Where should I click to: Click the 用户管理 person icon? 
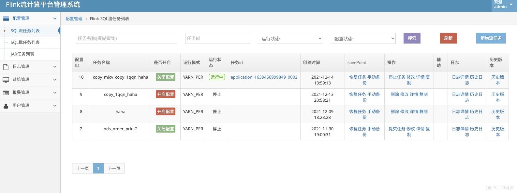pyautogui.click(x=6, y=106)
